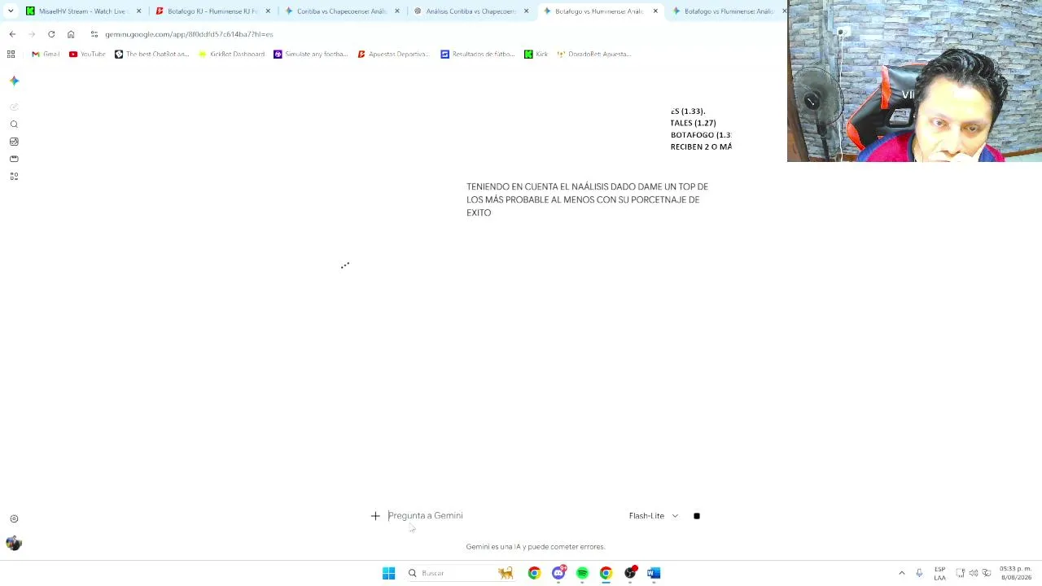1042x586 pixels.
Task: Open the volume control in system tray
Action: 974,573
